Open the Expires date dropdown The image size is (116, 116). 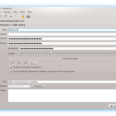coord(19,86)
